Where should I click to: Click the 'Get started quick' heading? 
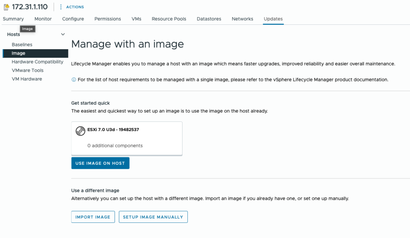point(90,103)
